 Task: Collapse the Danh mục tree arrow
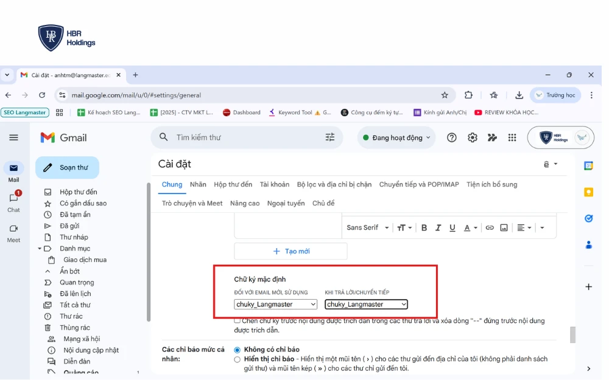(x=39, y=249)
